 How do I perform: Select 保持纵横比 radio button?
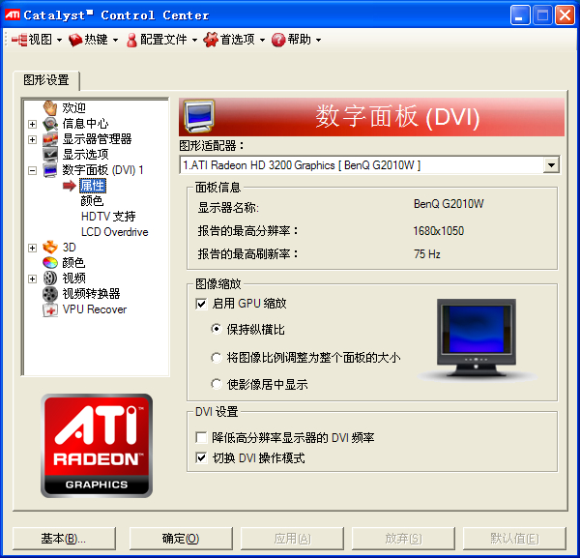pos(217,329)
